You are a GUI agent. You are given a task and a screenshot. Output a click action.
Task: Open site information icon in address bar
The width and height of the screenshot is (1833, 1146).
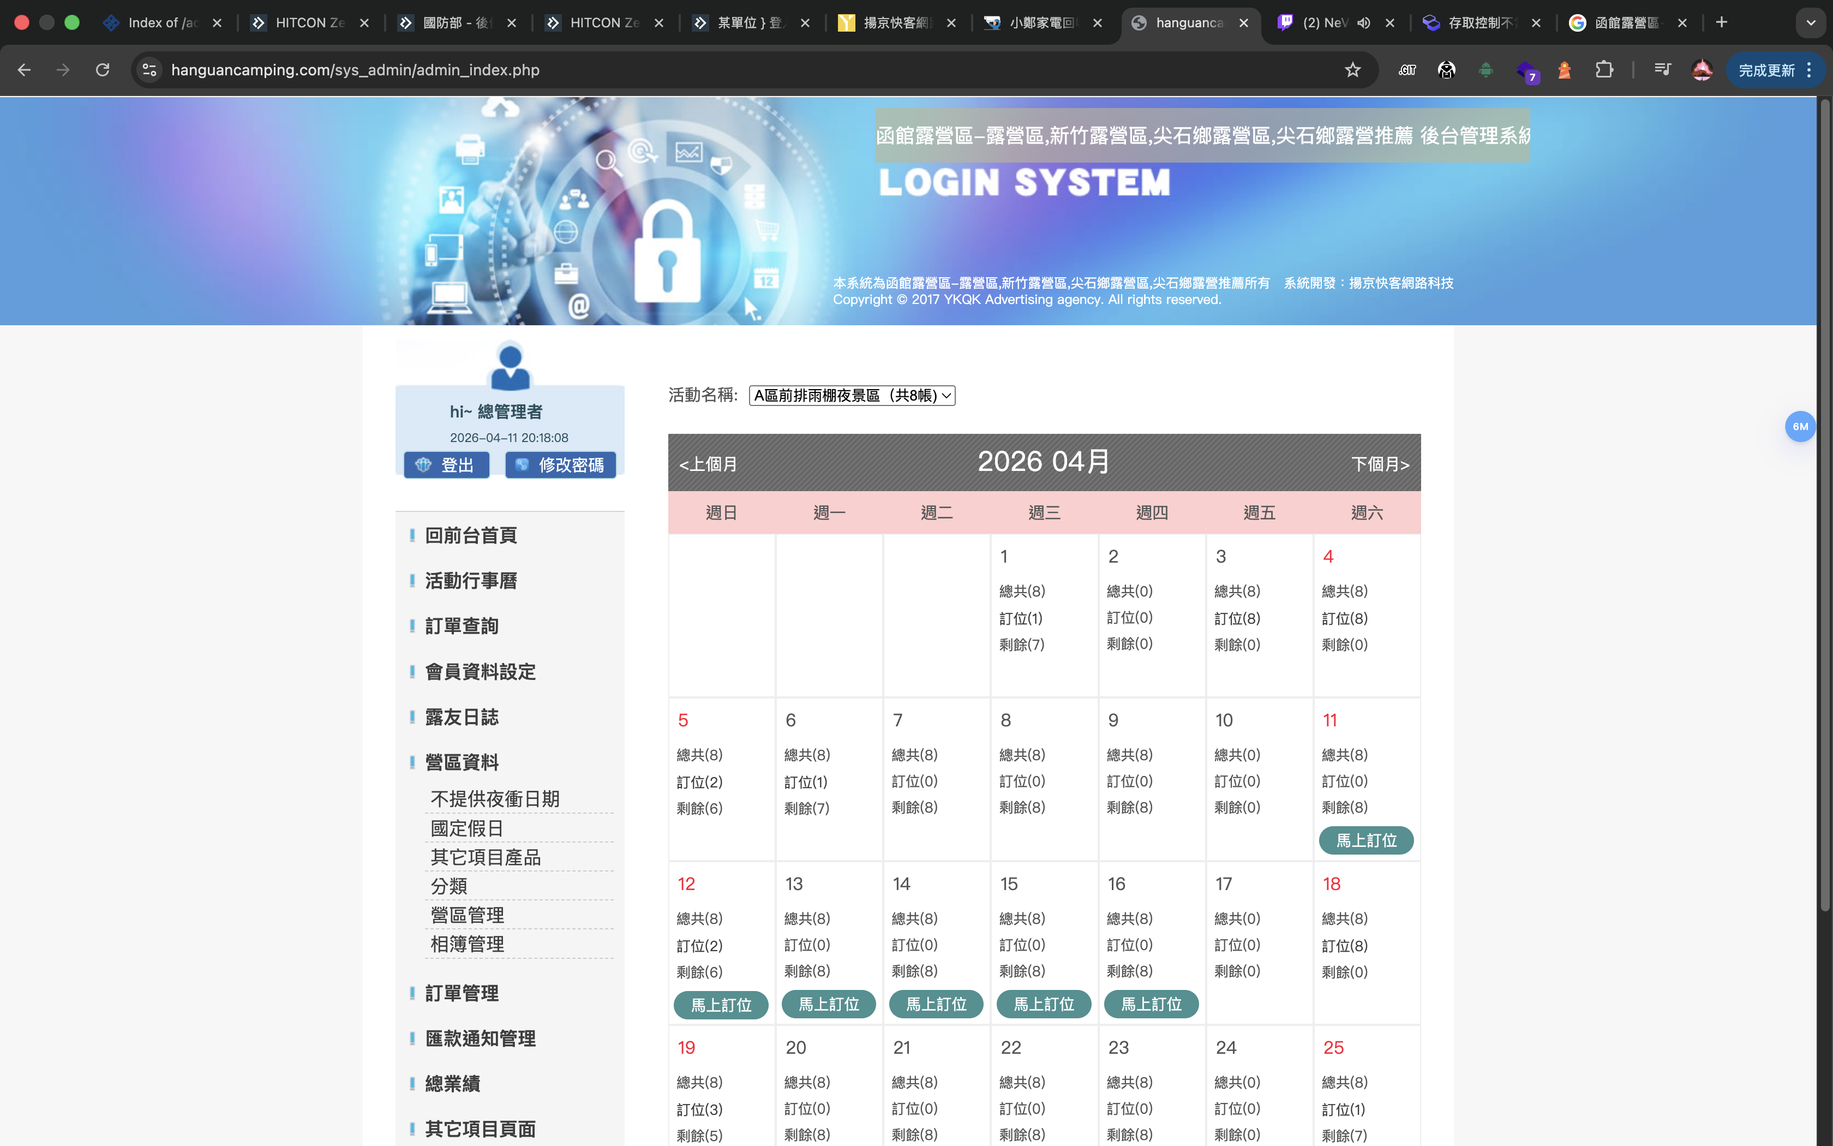(x=149, y=70)
